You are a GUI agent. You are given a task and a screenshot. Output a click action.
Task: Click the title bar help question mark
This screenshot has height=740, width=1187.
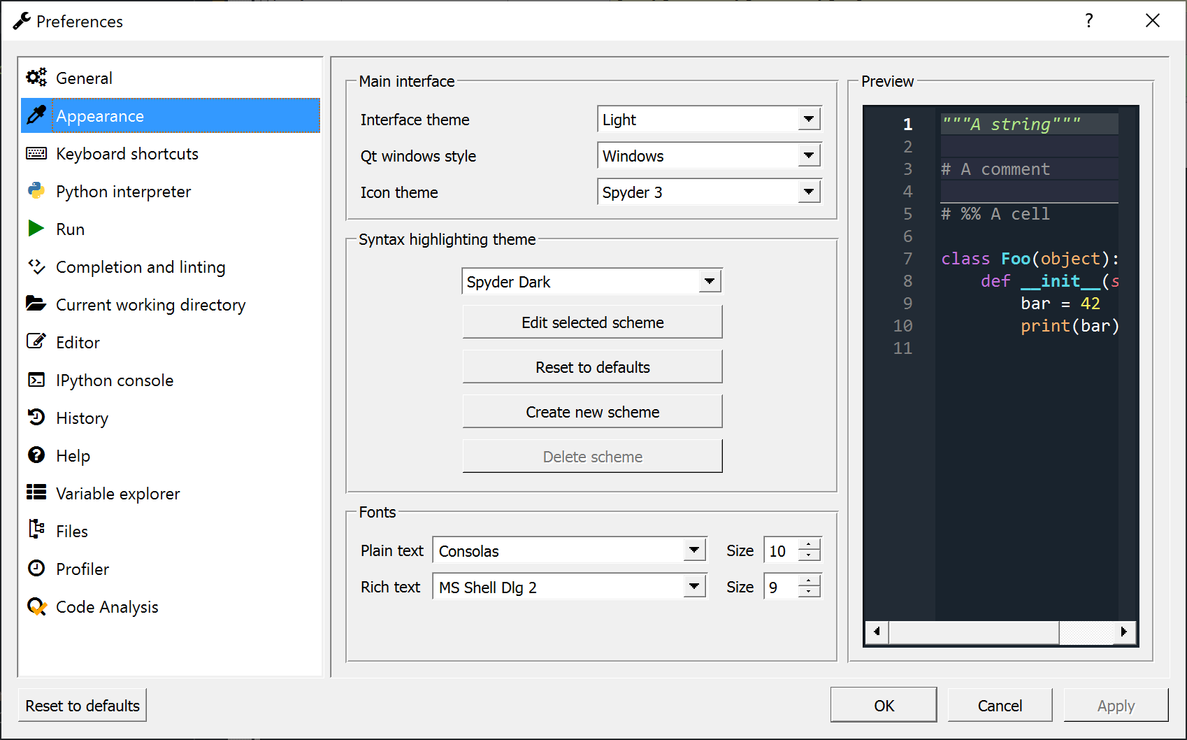tap(1089, 20)
